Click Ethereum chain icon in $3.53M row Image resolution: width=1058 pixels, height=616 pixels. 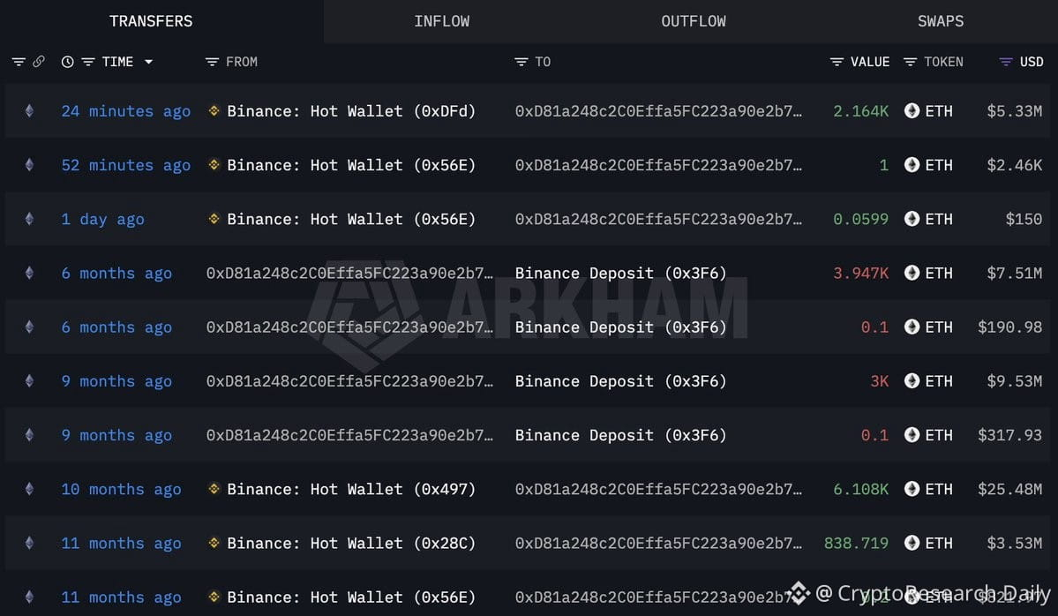[x=29, y=543]
